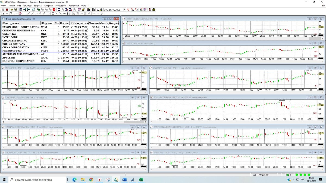
Task: Click the Открыт column header
Action: (x=114, y=23)
